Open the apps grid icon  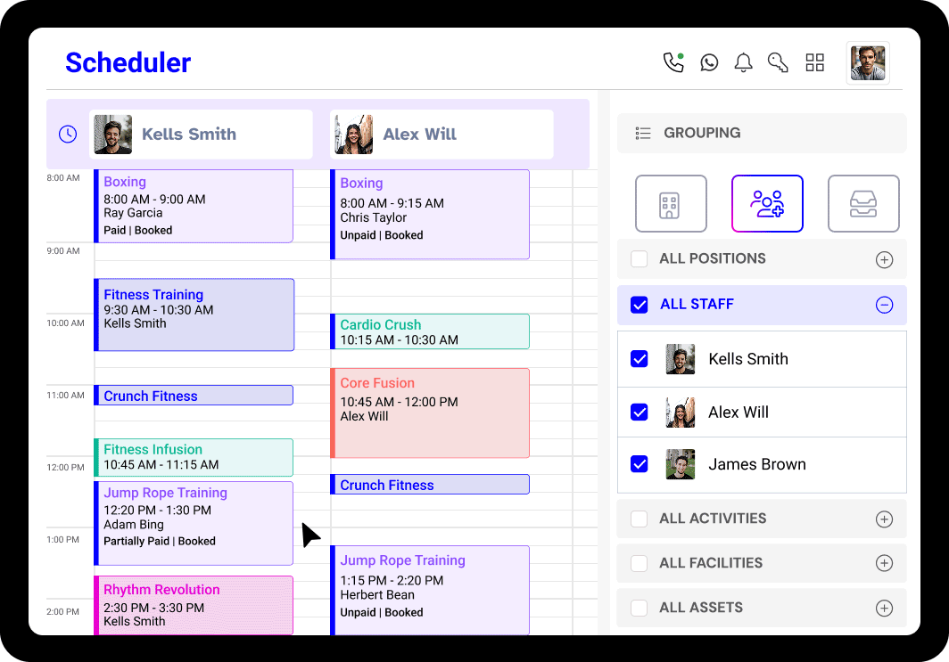tap(814, 62)
